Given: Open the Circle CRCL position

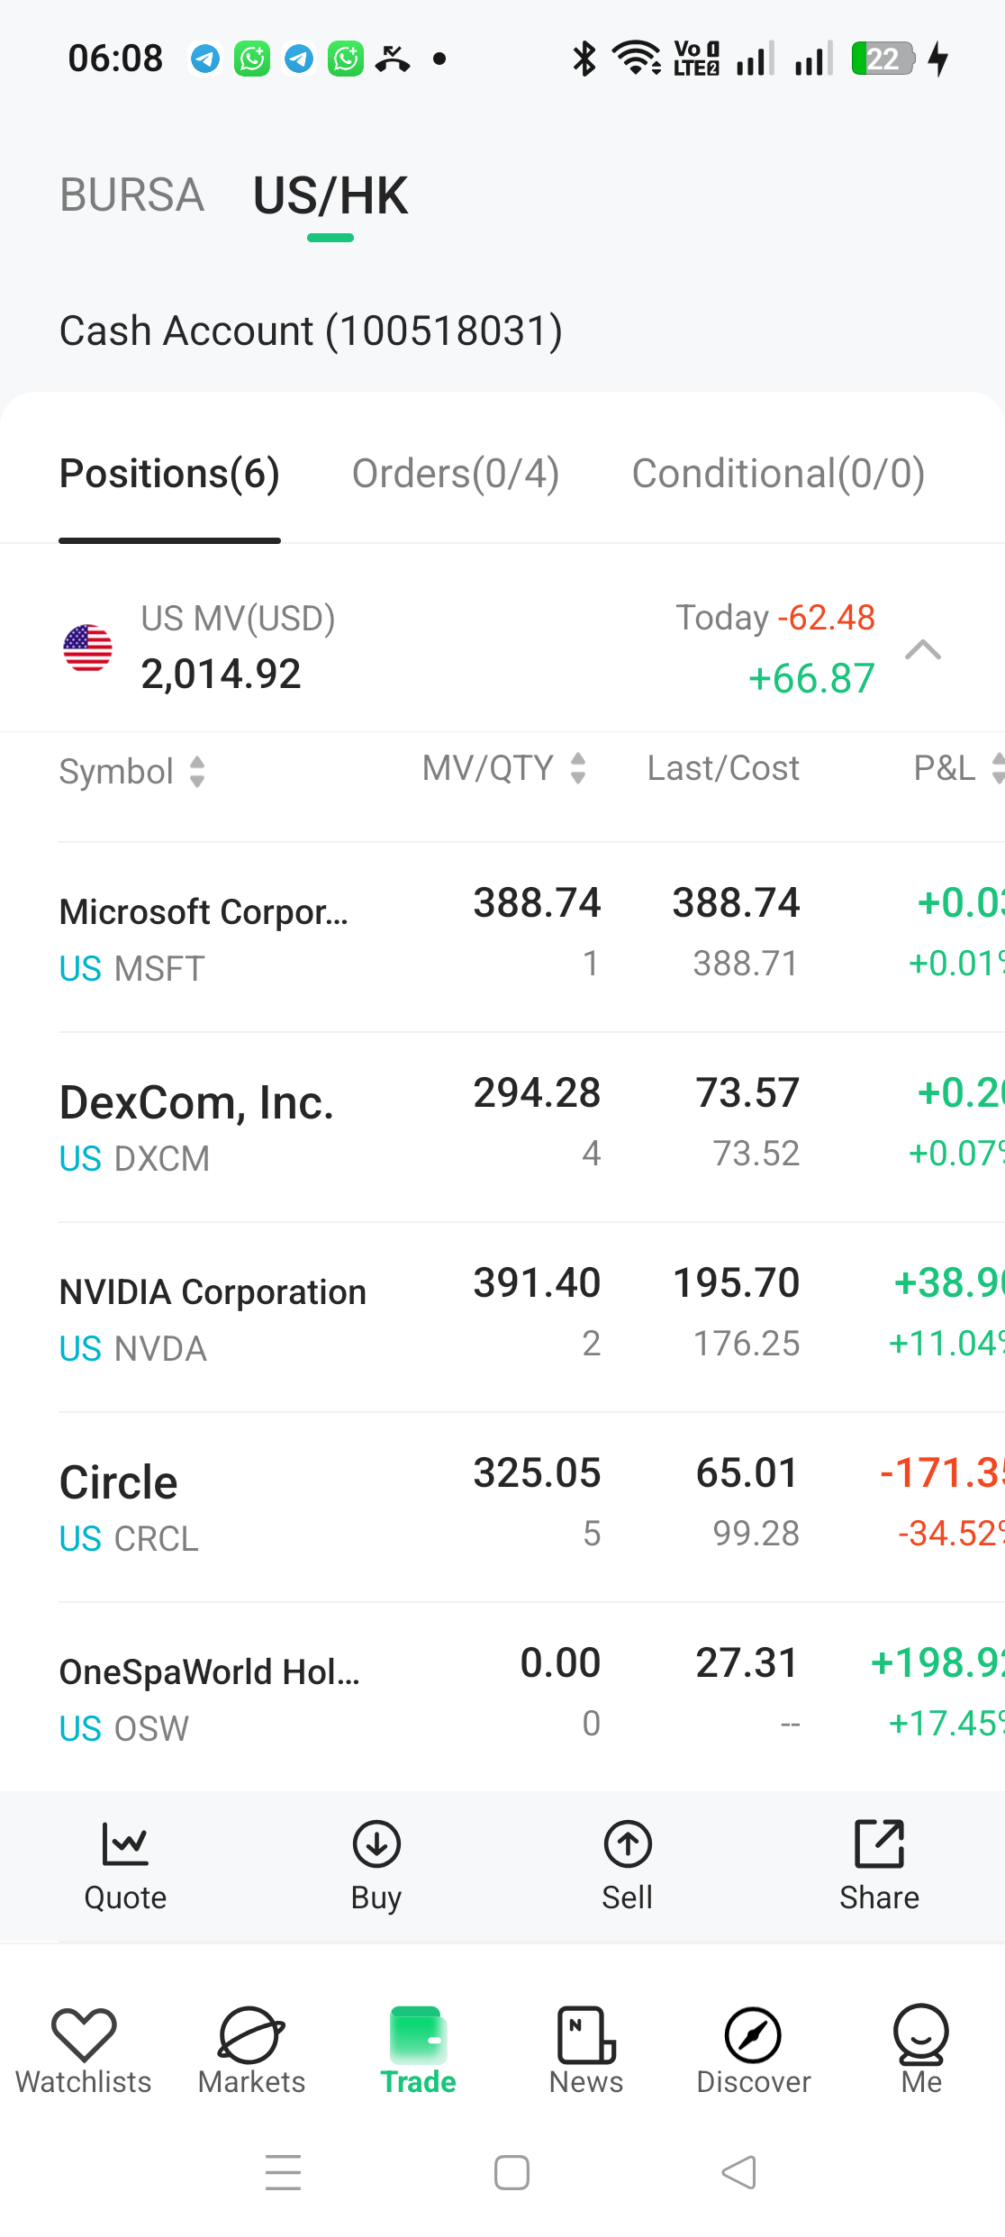Looking at the screenshot, I should 531,1507.
